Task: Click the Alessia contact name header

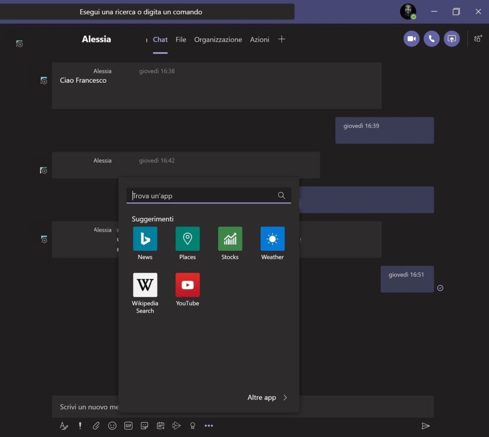Action: [x=96, y=39]
